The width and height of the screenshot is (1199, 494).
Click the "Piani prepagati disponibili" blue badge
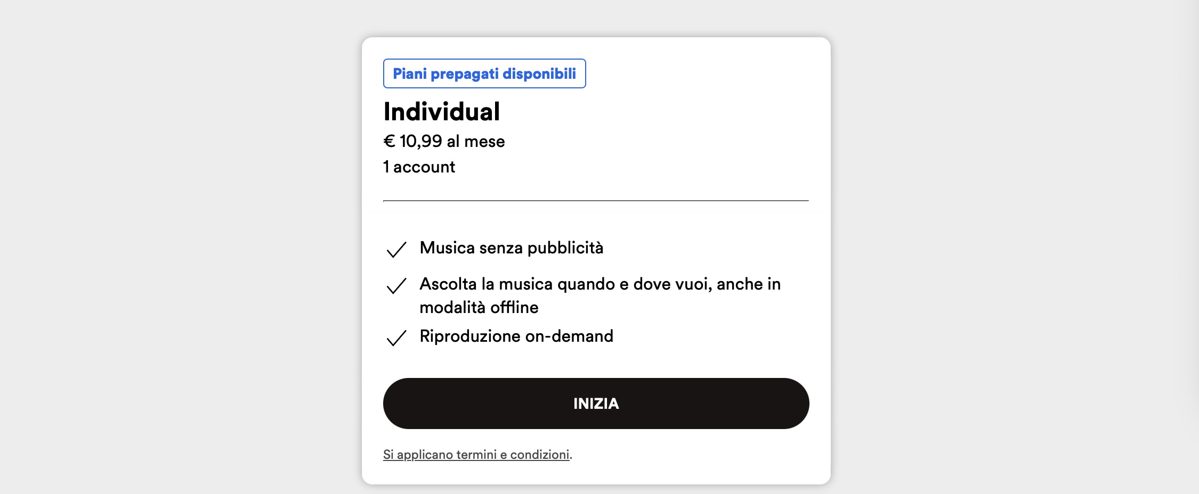[484, 73]
